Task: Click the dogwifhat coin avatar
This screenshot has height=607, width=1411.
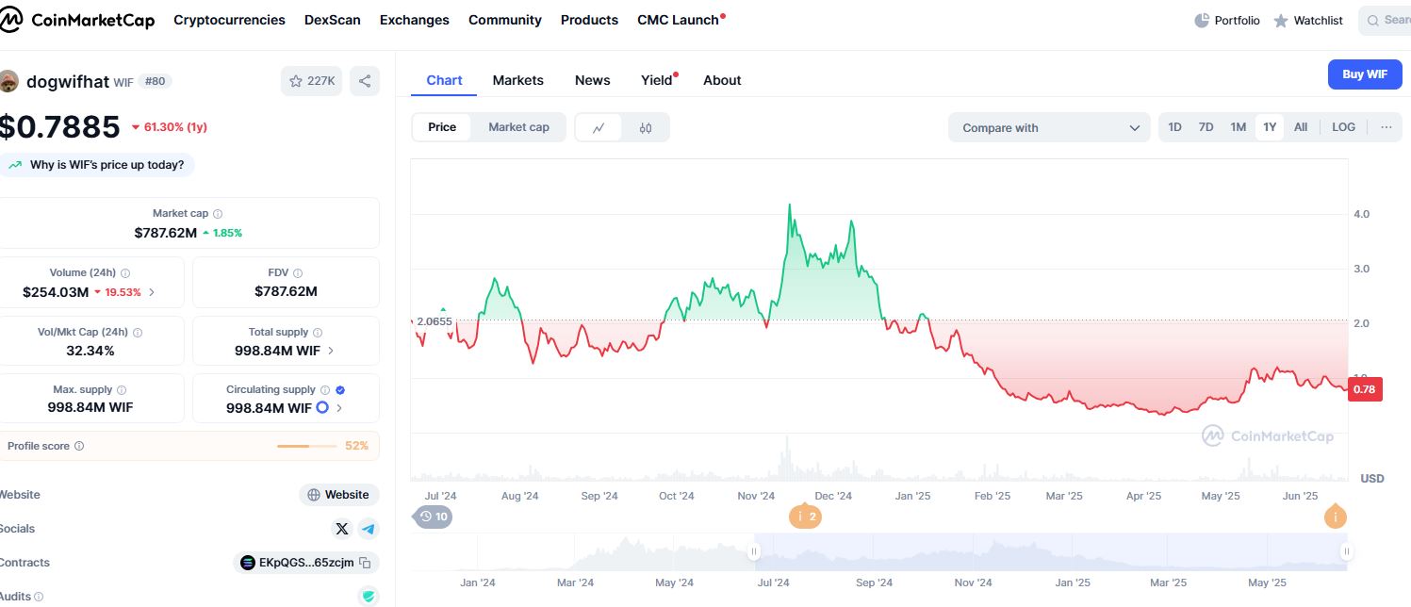Action: (x=8, y=81)
